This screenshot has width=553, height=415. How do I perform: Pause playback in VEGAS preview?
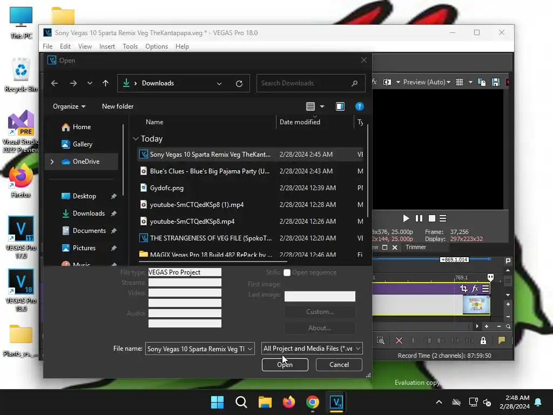419,218
